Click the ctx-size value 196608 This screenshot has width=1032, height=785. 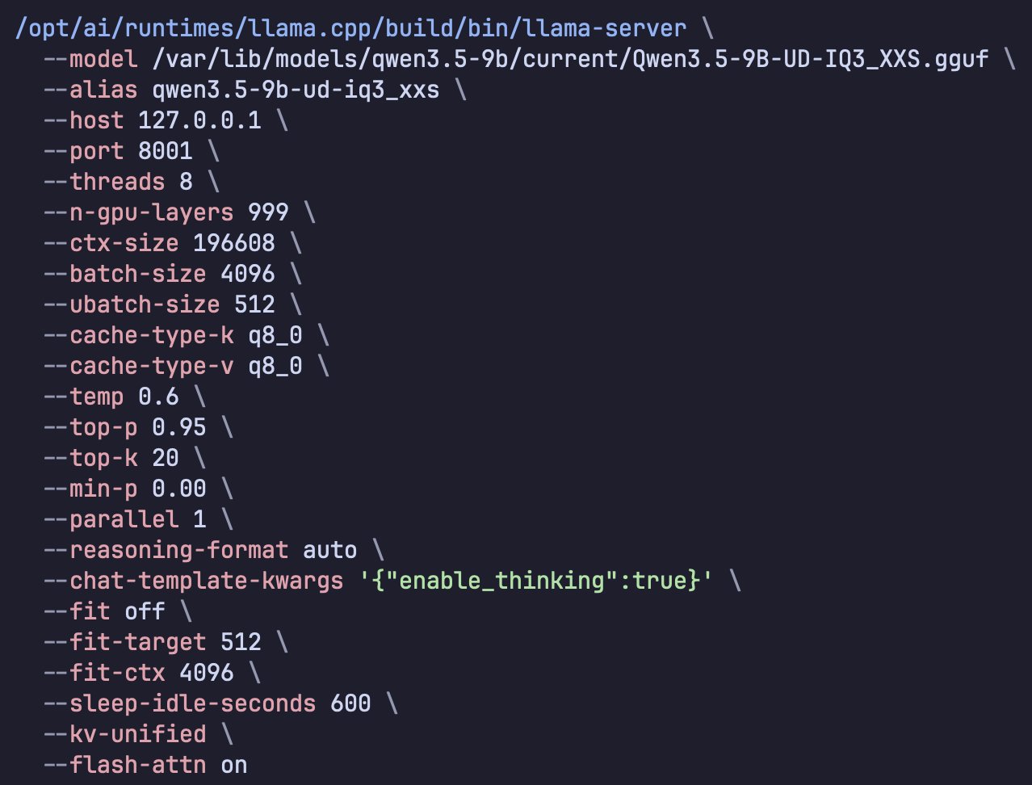pyautogui.click(x=234, y=243)
